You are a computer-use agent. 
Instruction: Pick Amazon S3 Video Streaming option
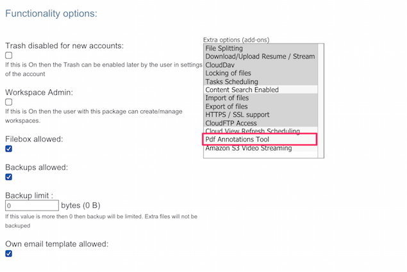[x=249, y=148]
